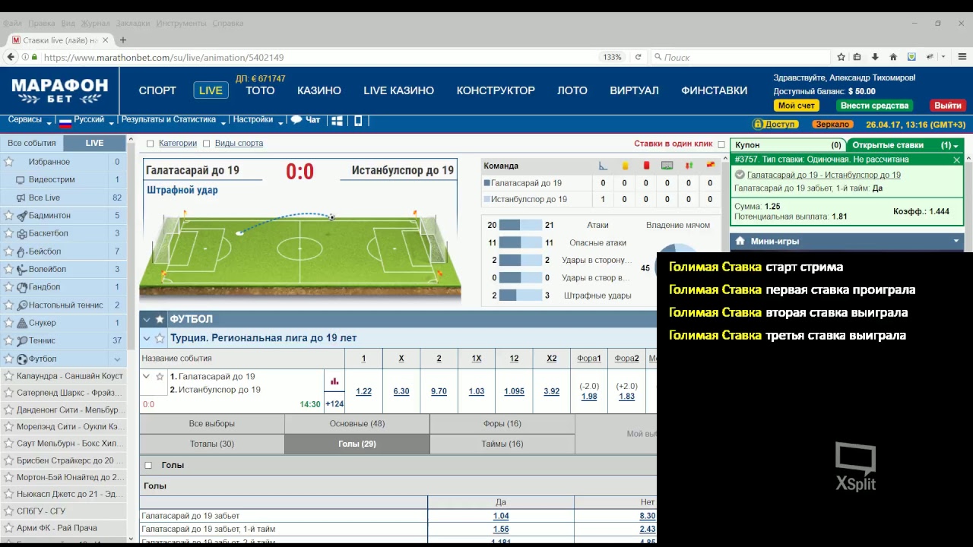973x547 pixels.
Task: Click the Мини-игры home icon
Action: [x=740, y=241]
